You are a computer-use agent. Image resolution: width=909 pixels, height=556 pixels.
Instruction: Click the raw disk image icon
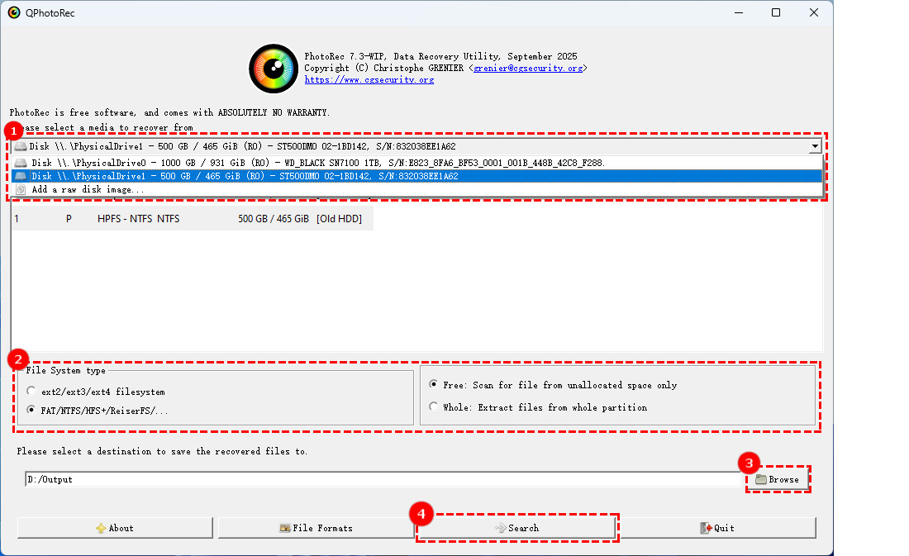(21, 189)
